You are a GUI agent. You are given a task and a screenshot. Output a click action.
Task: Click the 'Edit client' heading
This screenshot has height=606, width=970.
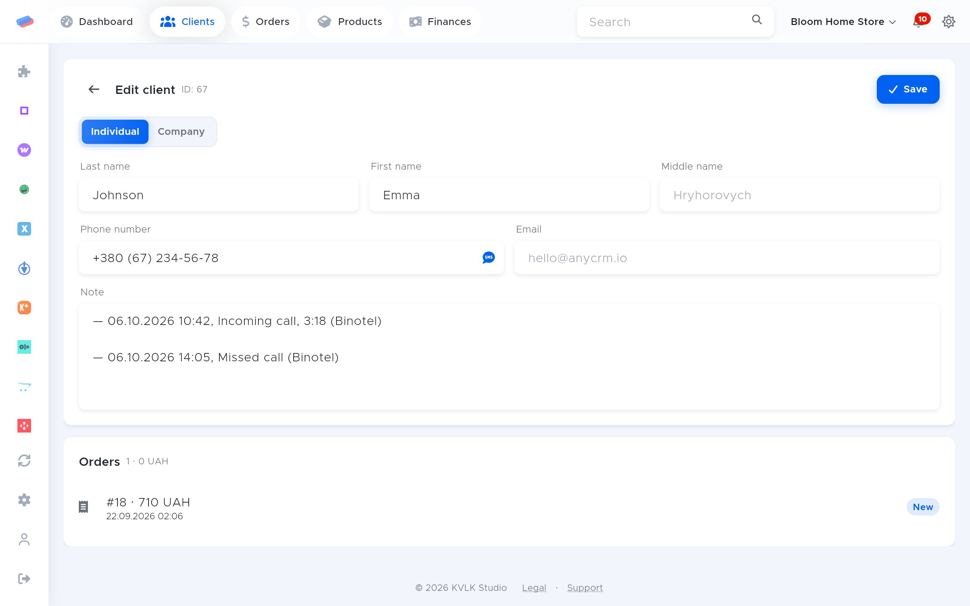click(145, 90)
